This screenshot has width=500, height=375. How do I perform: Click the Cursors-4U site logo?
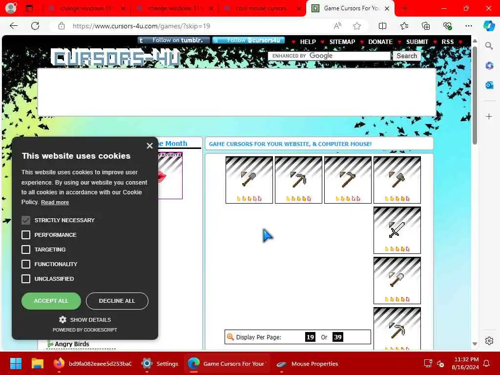point(116,58)
